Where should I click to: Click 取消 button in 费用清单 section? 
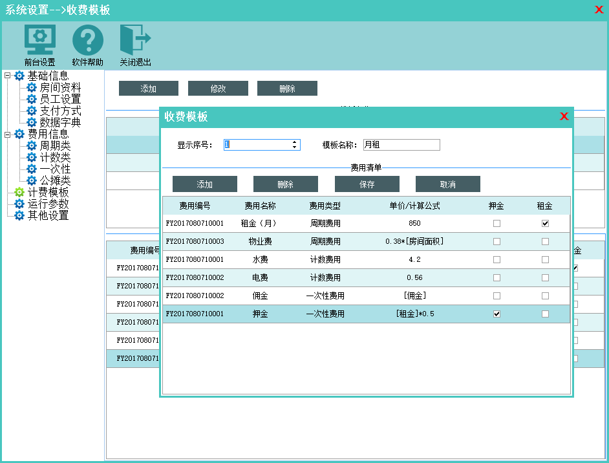click(x=447, y=184)
